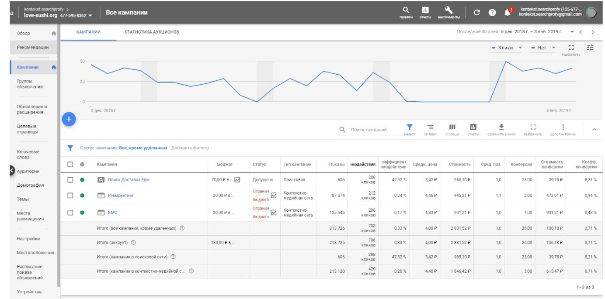Open the Клики metric dropdown above chart
The height and width of the screenshot is (299, 605).
click(x=507, y=47)
